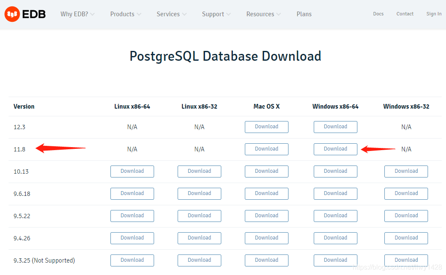Download version 9.4.26 for Windows x86-64
Image resolution: width=446 pixels, height=275 pixels.
(335, 238)
